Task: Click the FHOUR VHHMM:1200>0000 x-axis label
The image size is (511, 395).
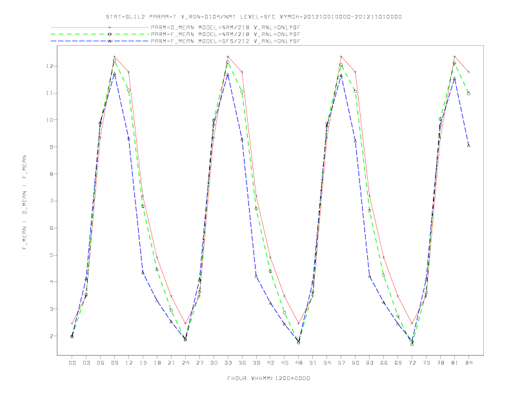Action: (x=268, y=378)
